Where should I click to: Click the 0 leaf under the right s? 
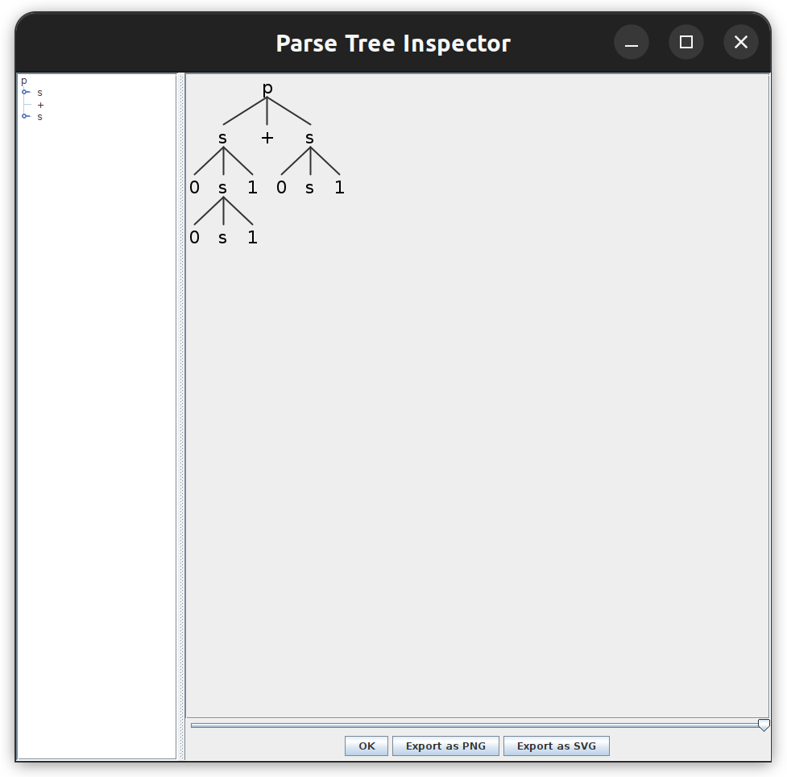tap(282, 187)
